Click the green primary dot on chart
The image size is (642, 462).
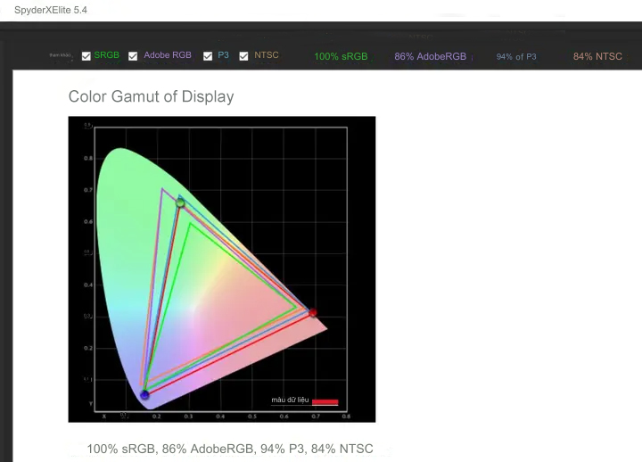(x=180, y=203)
